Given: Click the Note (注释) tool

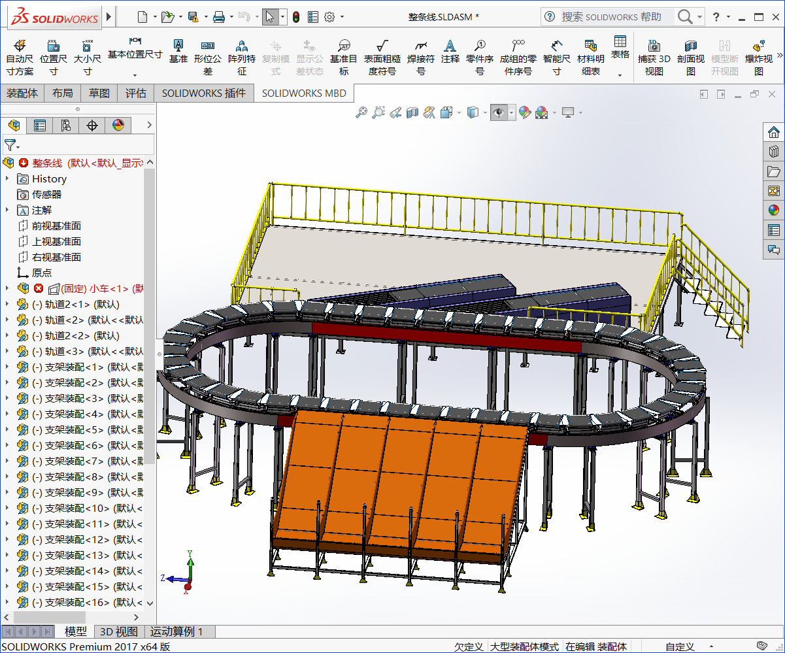Looking at the screenshot, I should 450,51.
